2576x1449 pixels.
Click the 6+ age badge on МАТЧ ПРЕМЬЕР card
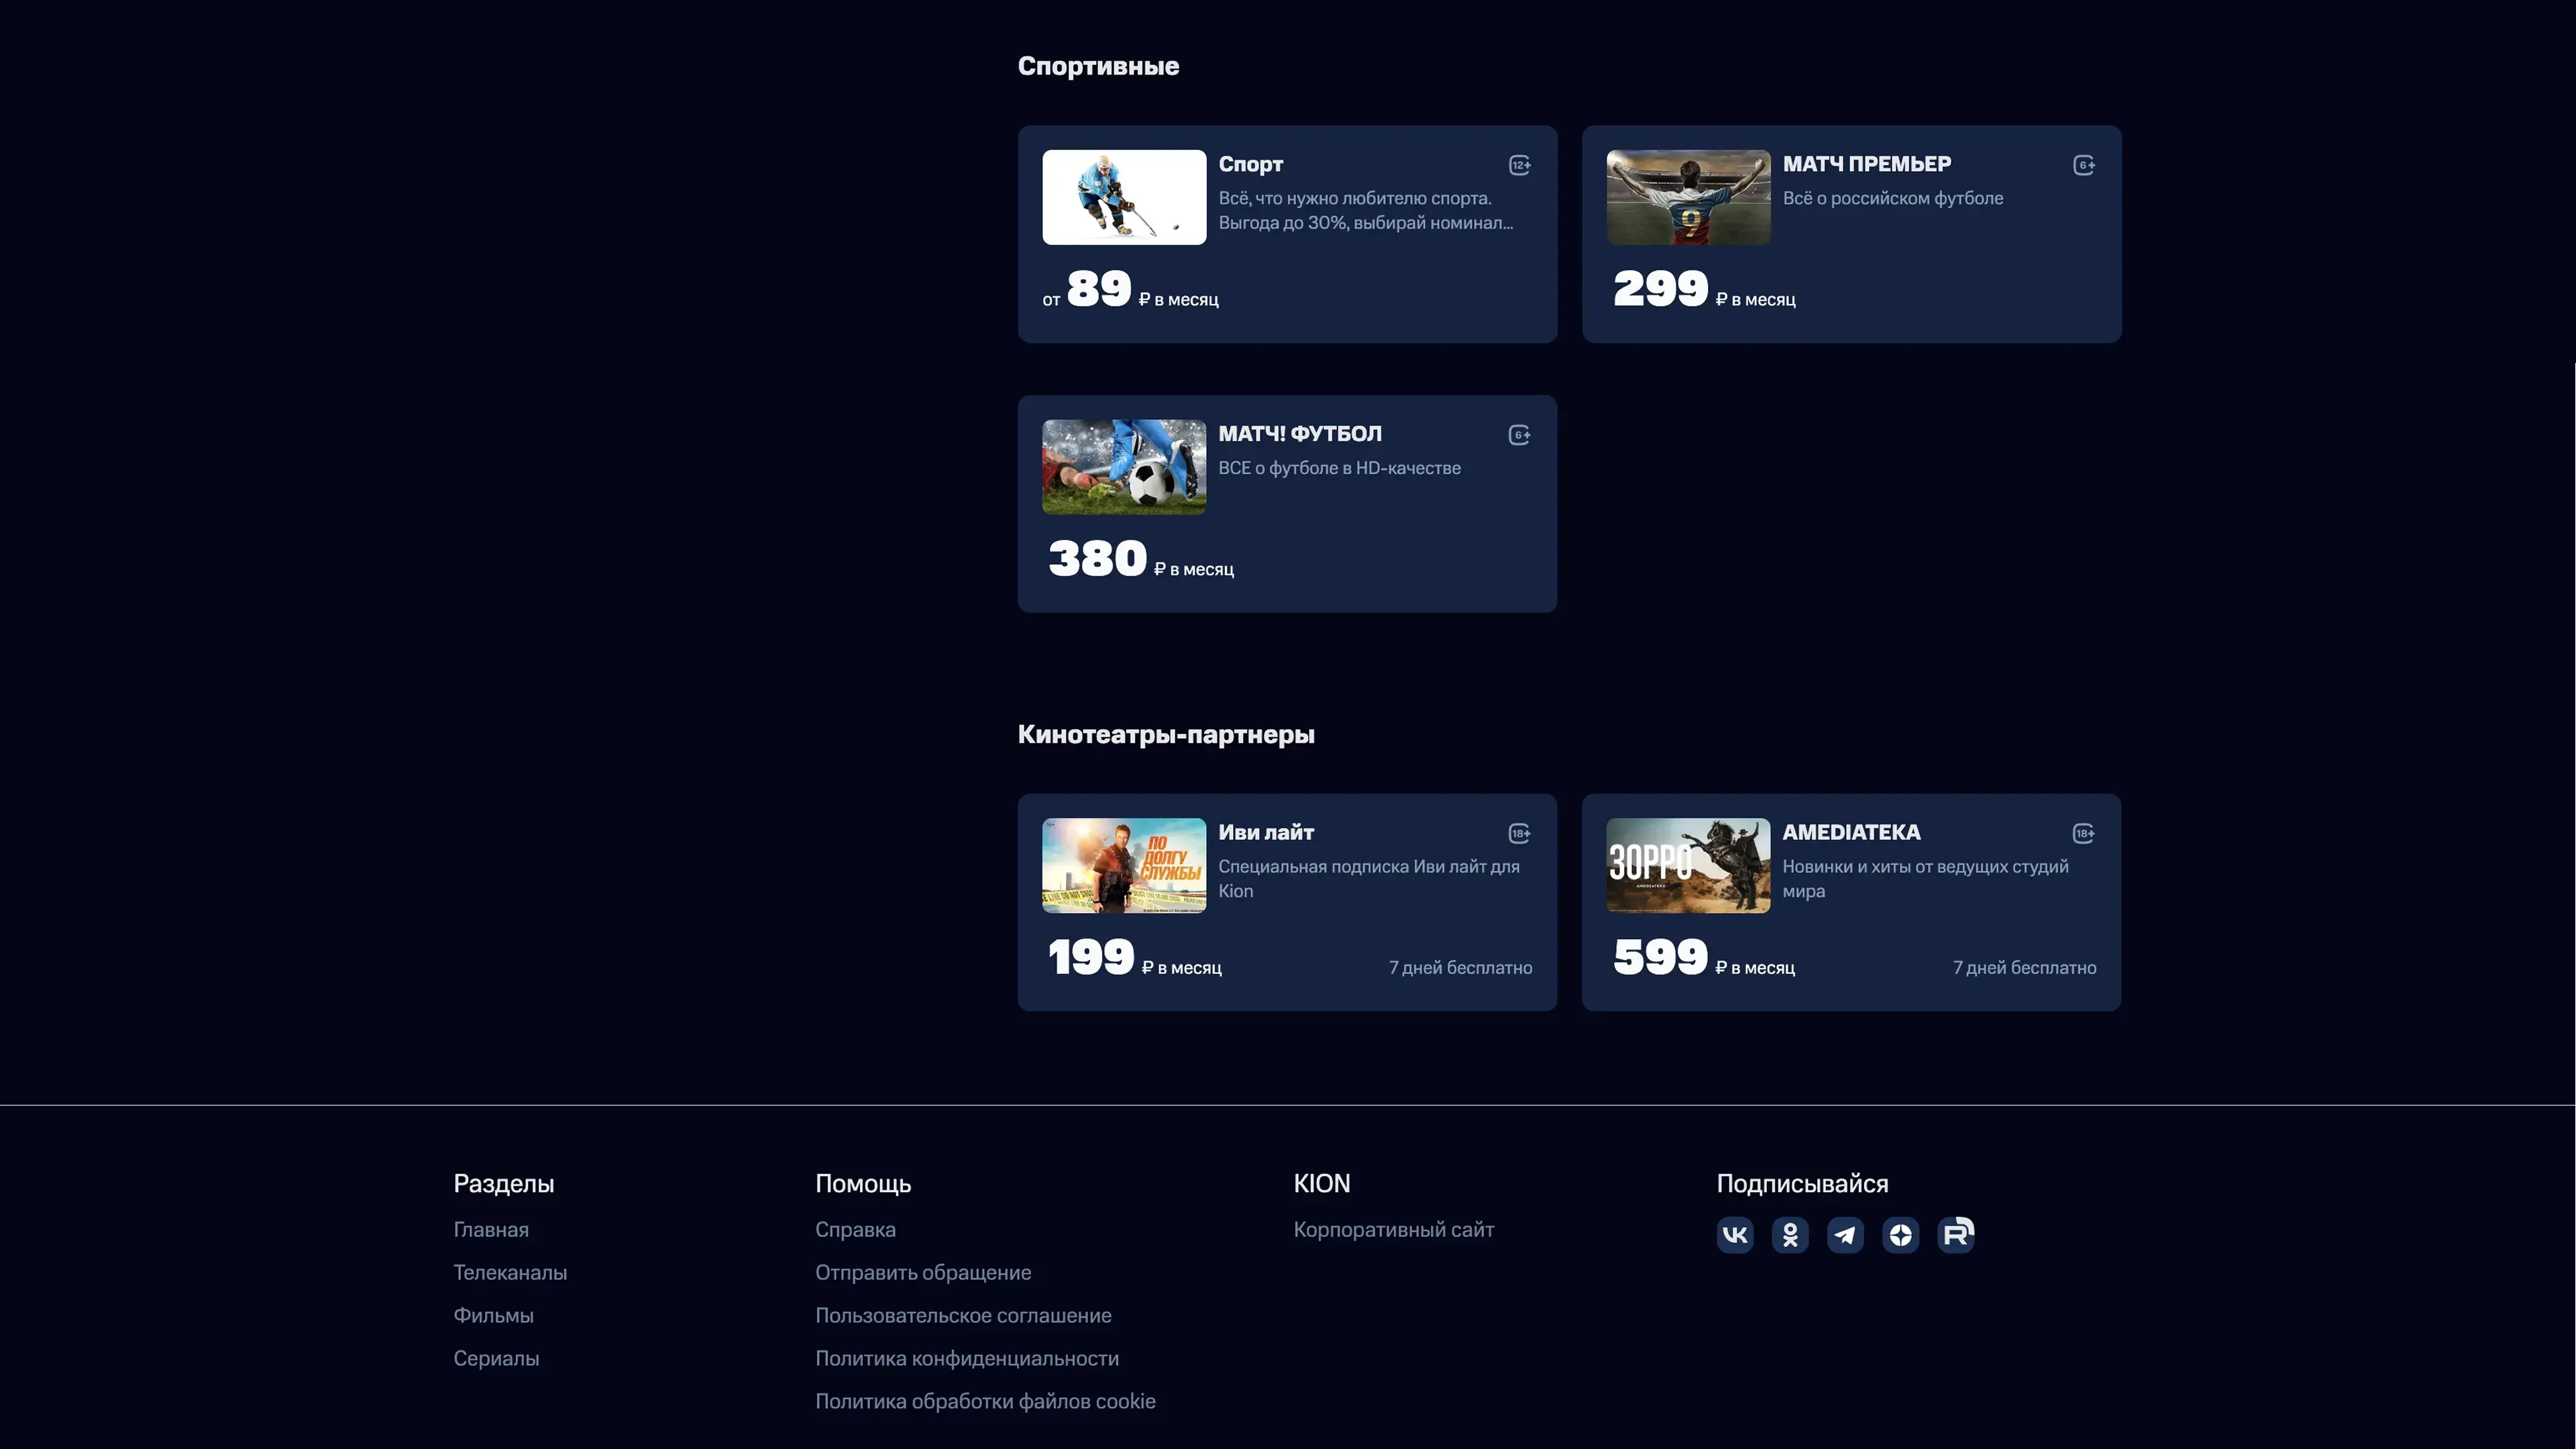2083,165
